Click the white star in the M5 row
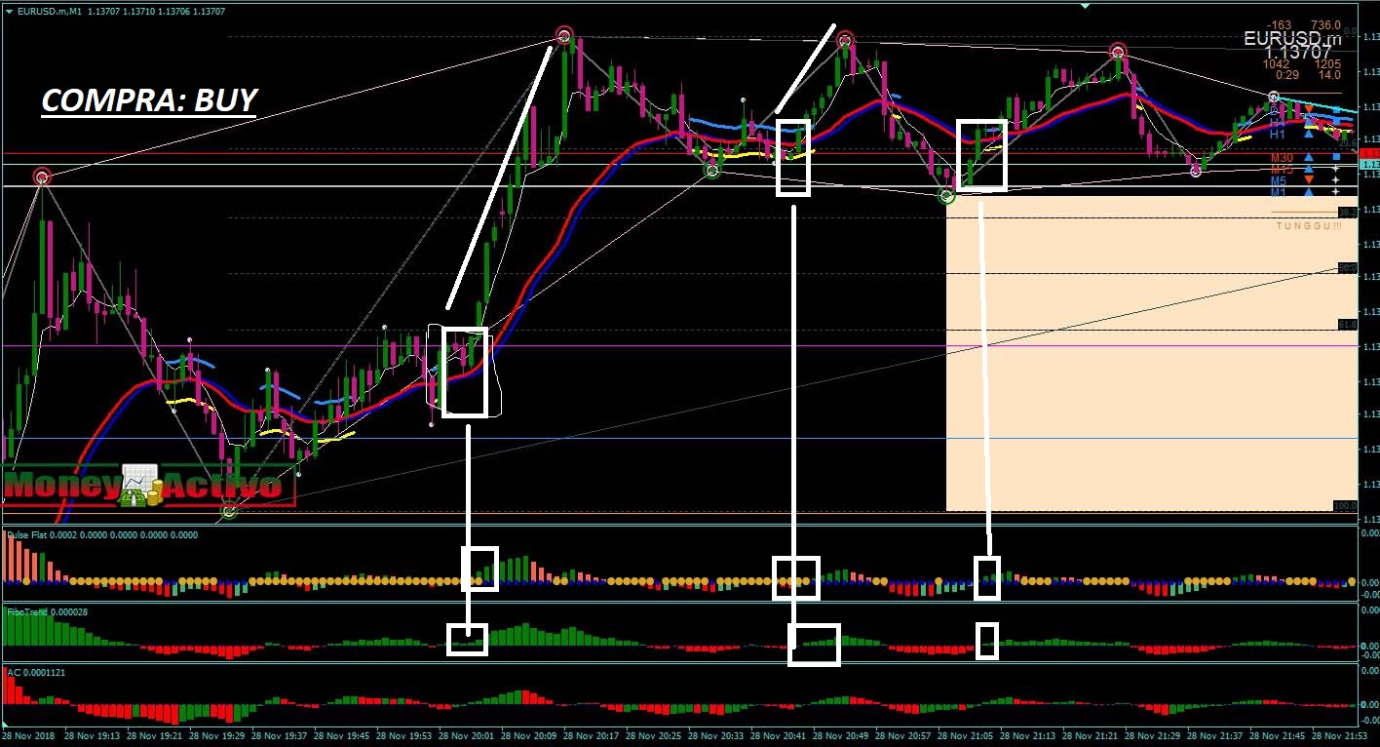1380x747 pixels. click(1336, 179)
